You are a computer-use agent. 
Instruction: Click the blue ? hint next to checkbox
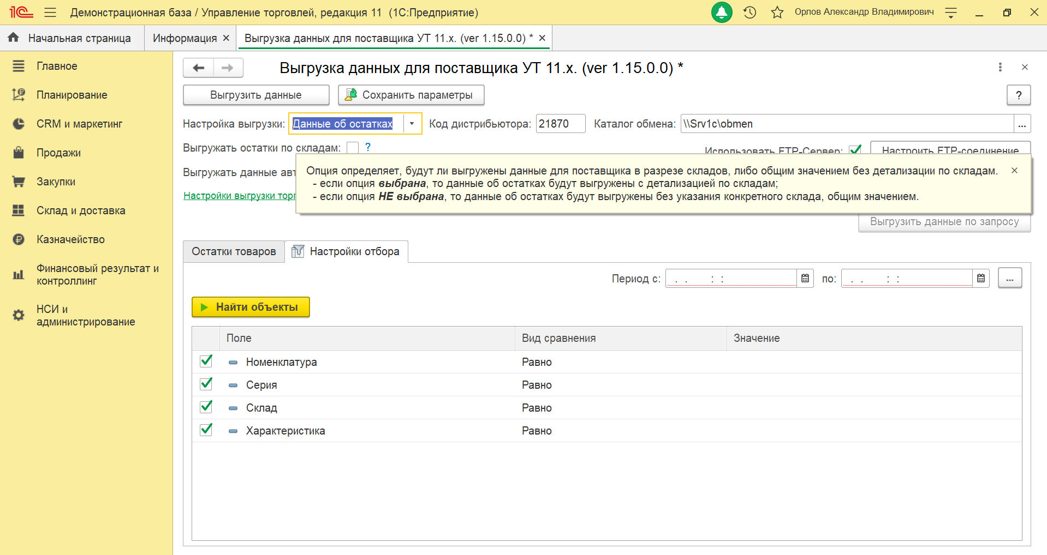[368, 147]
